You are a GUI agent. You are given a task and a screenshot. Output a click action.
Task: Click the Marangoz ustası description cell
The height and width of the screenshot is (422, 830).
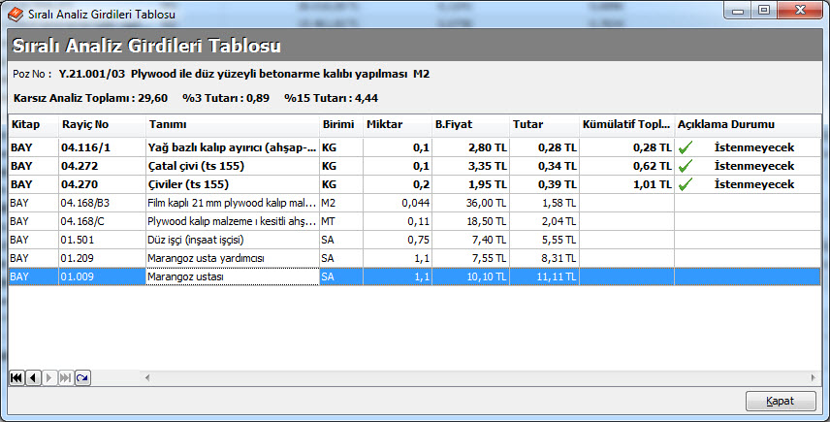click(231, 277)
